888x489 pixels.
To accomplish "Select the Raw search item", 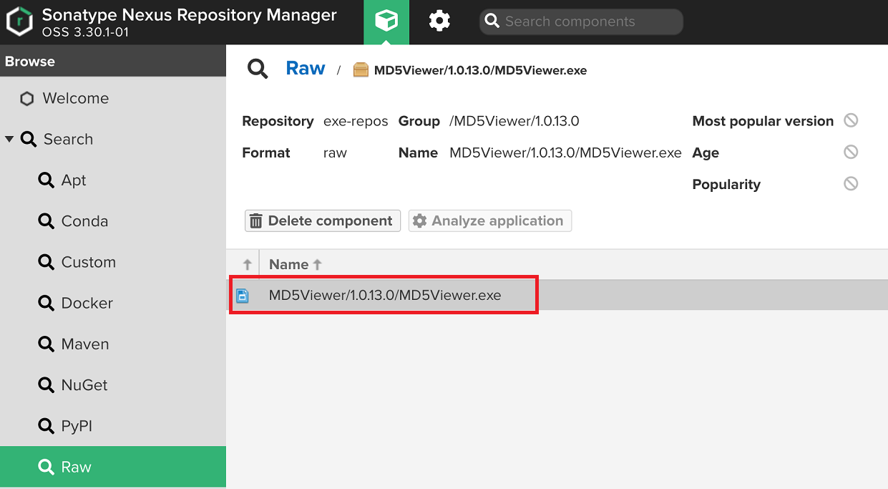I will tap(113, 467).
